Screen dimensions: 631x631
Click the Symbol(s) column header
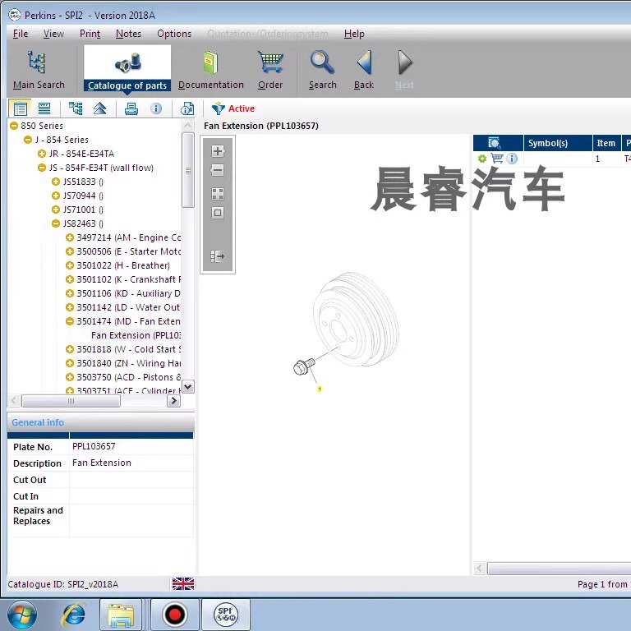(558, 143)
